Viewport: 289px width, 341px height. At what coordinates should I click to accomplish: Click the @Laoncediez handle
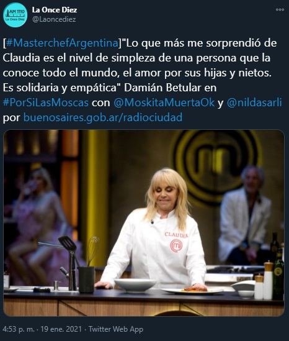[x=54, y=19]
